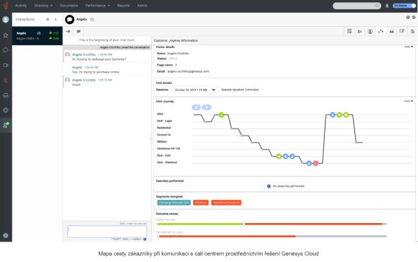This screenshot has height=262, width=418.
Task: Click the Checkout segment tag
Action: click(x=201, y=203)
